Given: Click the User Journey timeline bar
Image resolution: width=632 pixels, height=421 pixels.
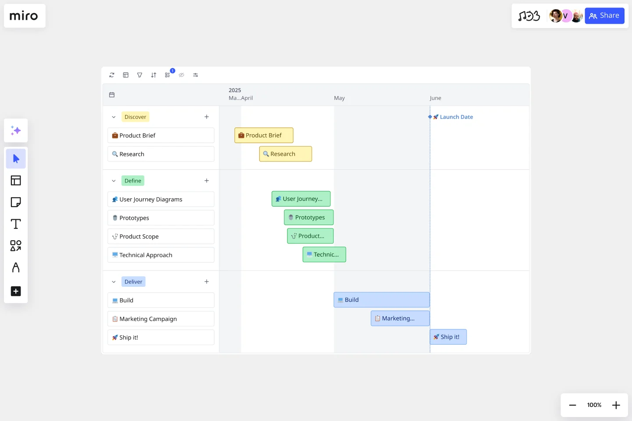Looking at the screenshot, I should (x=301, y=199).
